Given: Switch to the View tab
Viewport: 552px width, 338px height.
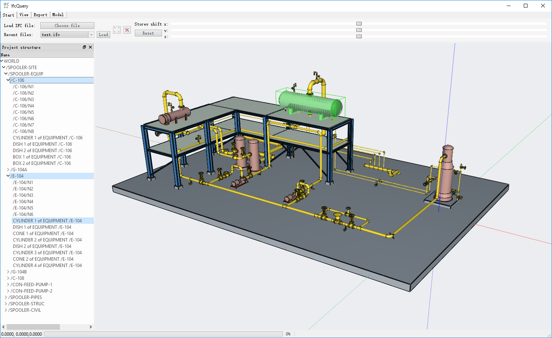Looking at the screenshot, I should [x=24, y=15].
